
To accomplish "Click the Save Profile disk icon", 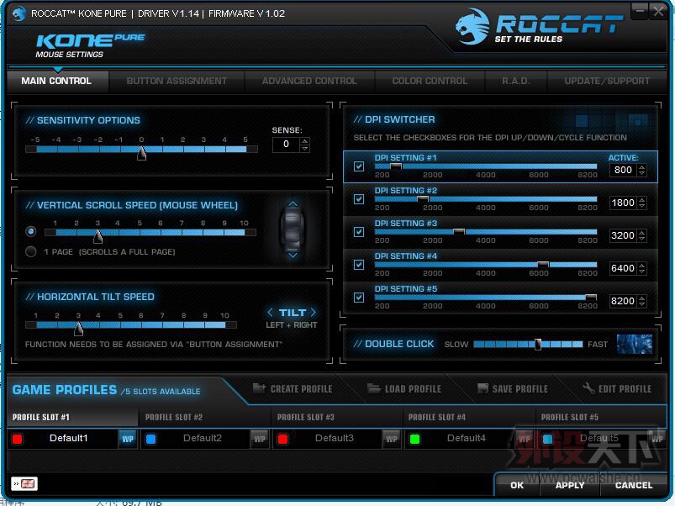I will pyautogui.click(x=483, y=388).
